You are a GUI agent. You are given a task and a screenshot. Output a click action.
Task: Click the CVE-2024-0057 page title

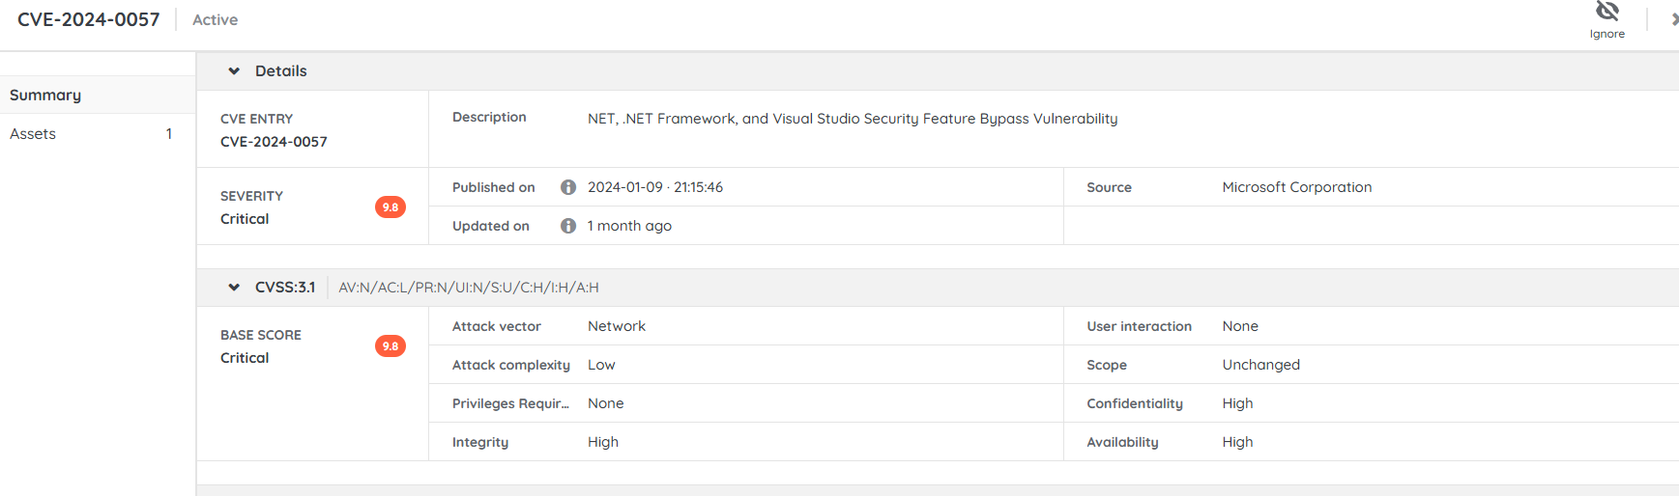tap(89, 20)
